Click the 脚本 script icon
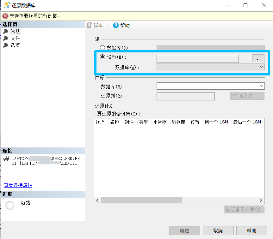 coord(89,25)
